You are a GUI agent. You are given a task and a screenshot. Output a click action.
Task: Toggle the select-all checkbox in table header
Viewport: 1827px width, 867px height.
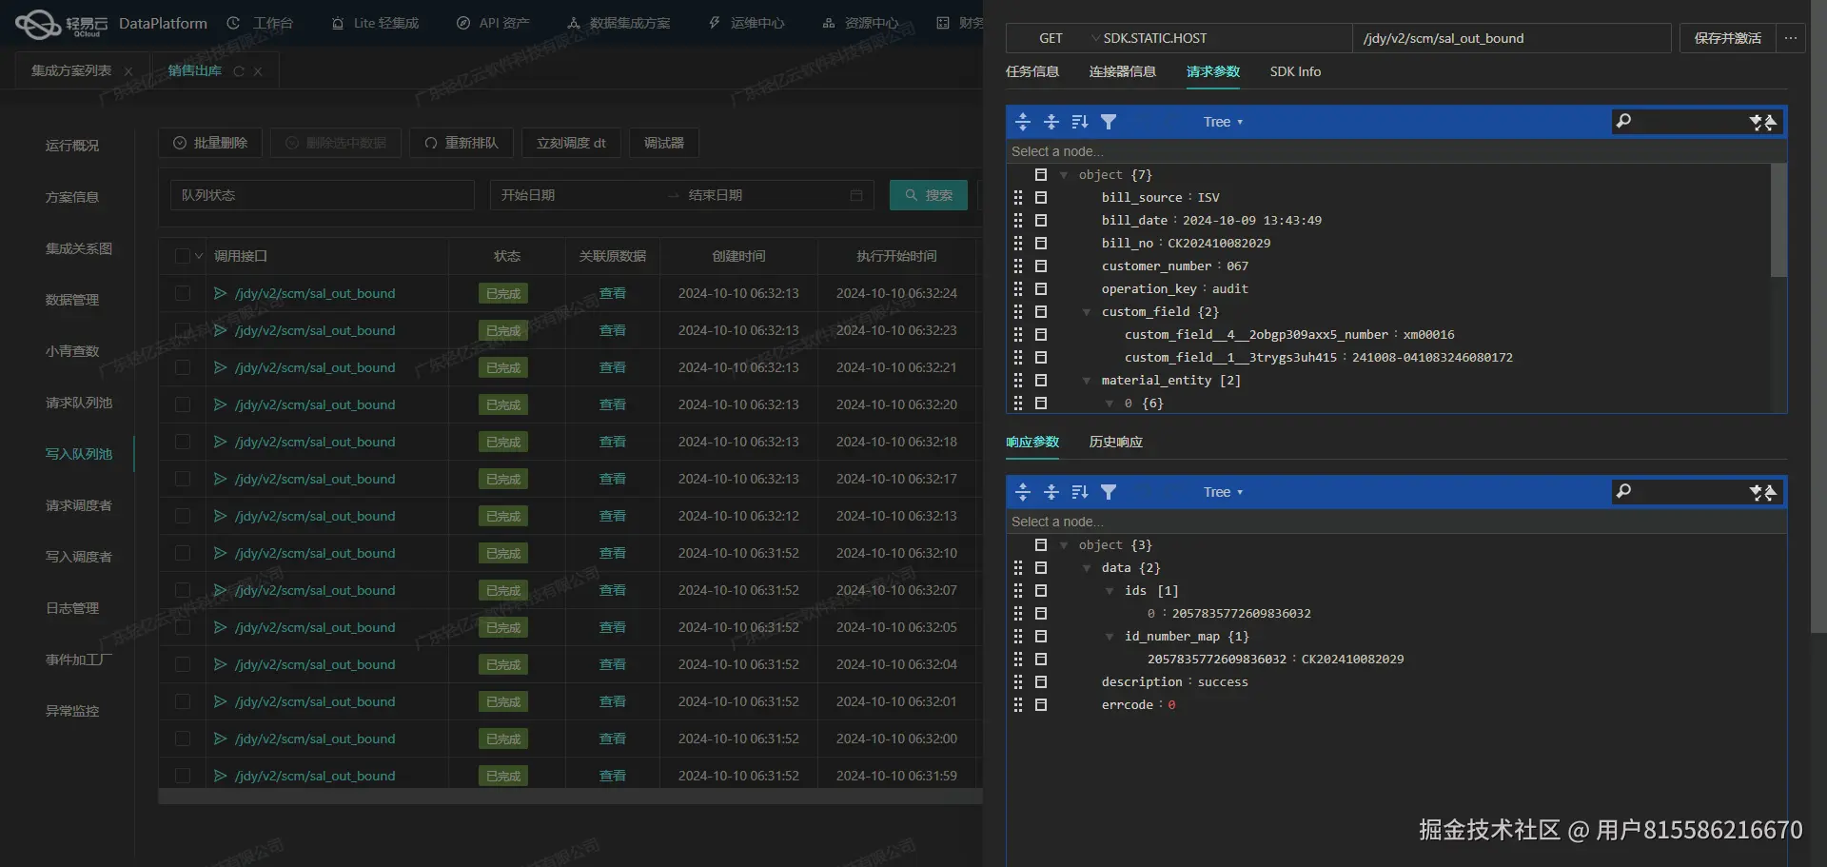183,256
